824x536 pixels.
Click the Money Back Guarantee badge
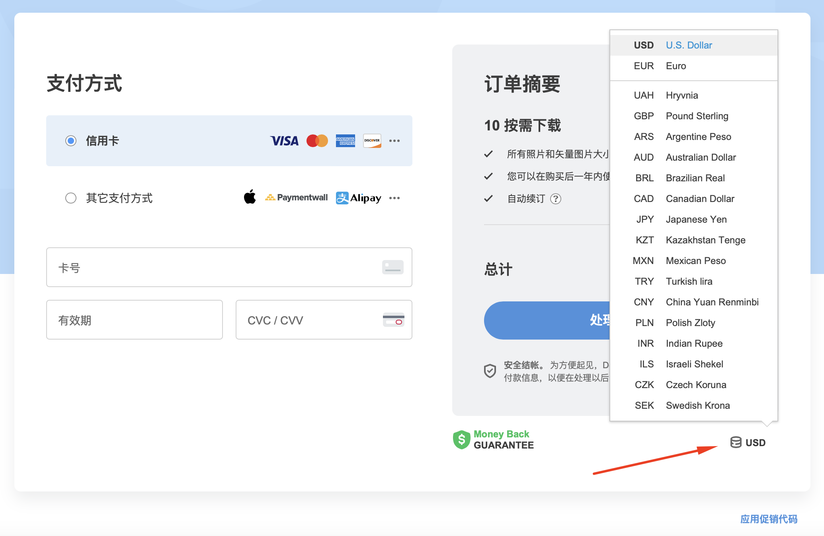(x=494, y=439)
